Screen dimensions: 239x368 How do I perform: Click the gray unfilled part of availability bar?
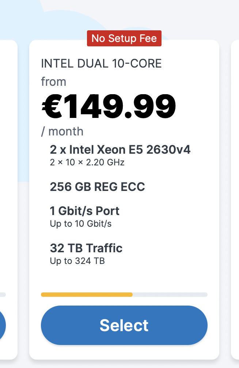170,295
